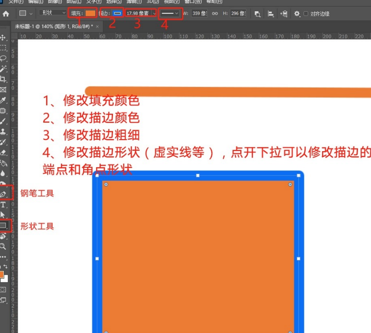This screenshot has width=371, height=333.
Task: Open the 选择(S) menu
Action: click(x=114, y=2)
